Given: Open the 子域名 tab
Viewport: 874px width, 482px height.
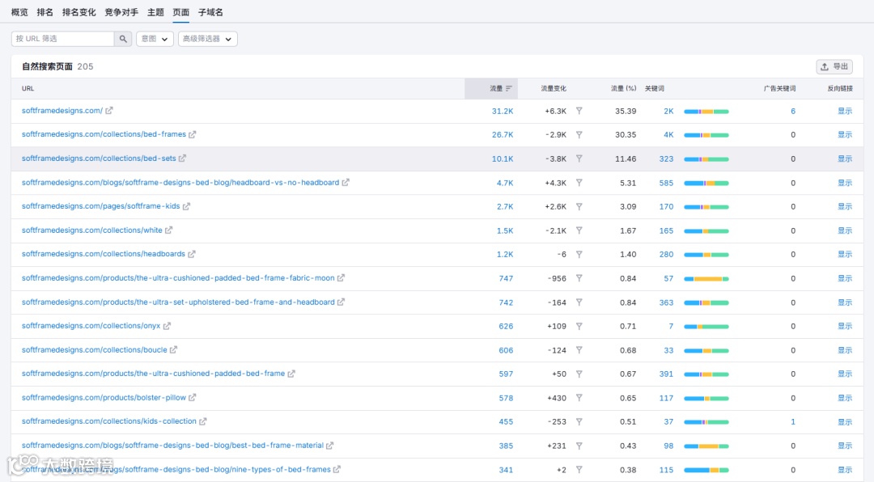Looking at the screenshot, I should point(210,12).
